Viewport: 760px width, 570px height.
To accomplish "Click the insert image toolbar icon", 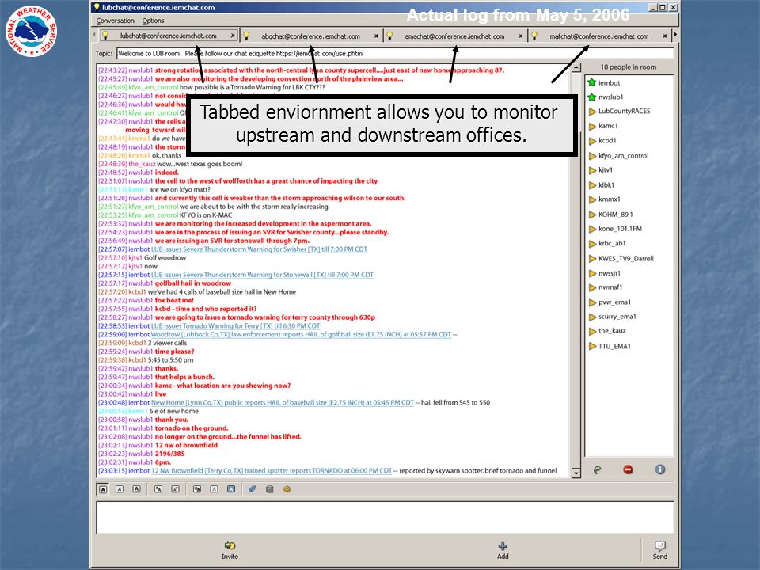I will pyautogui.click(x=270, y=489).
